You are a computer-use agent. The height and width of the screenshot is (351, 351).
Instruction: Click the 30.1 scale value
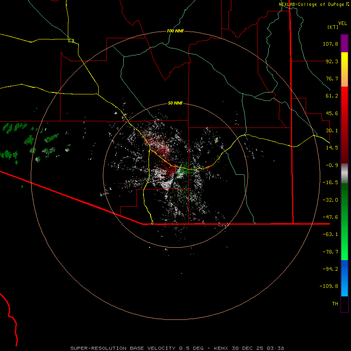(332, 131)
